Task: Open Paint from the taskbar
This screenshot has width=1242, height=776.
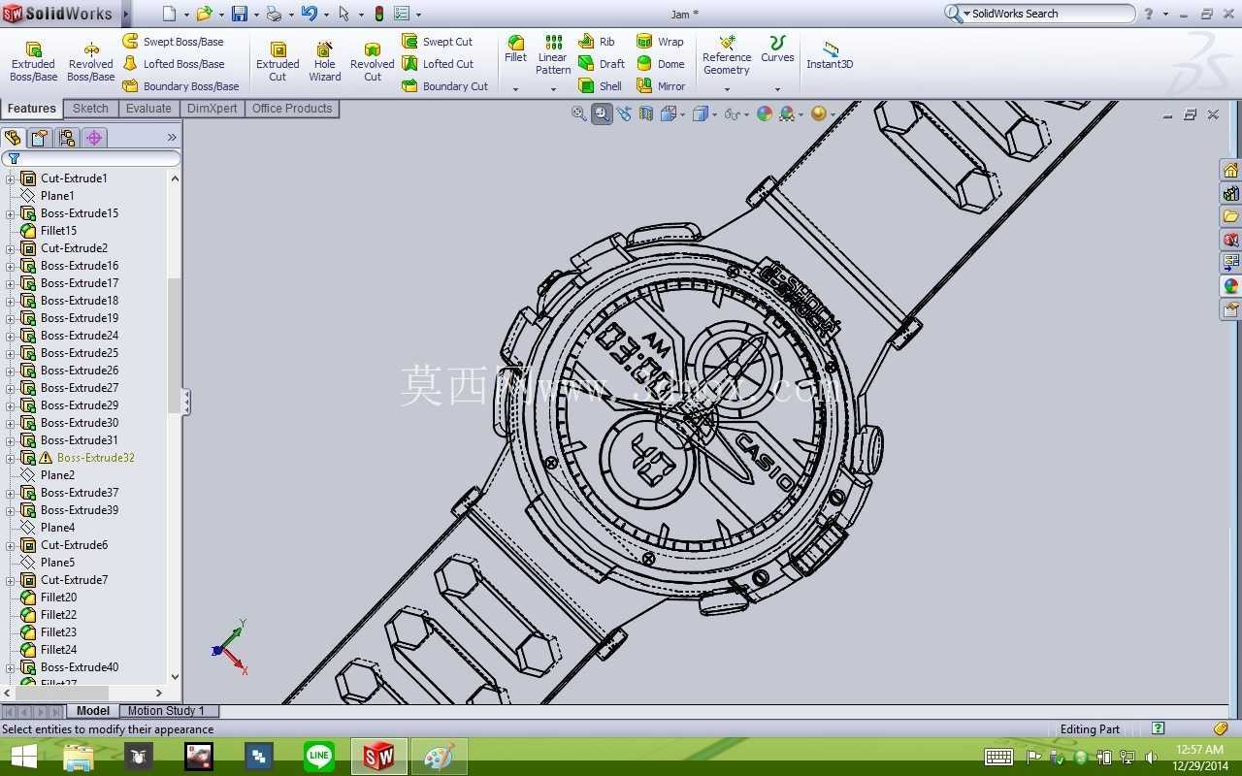Action: (x=440, y=756)
